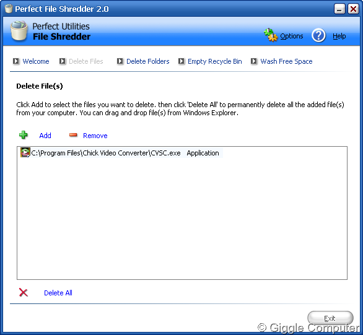Click the blue Help question mark icon
363x335 pixels.
[x=318, y=35]
